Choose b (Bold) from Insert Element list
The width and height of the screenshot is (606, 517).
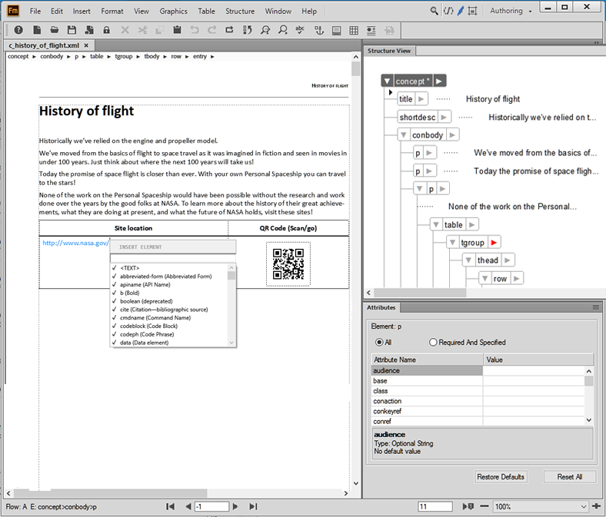[x=129, y=293]
